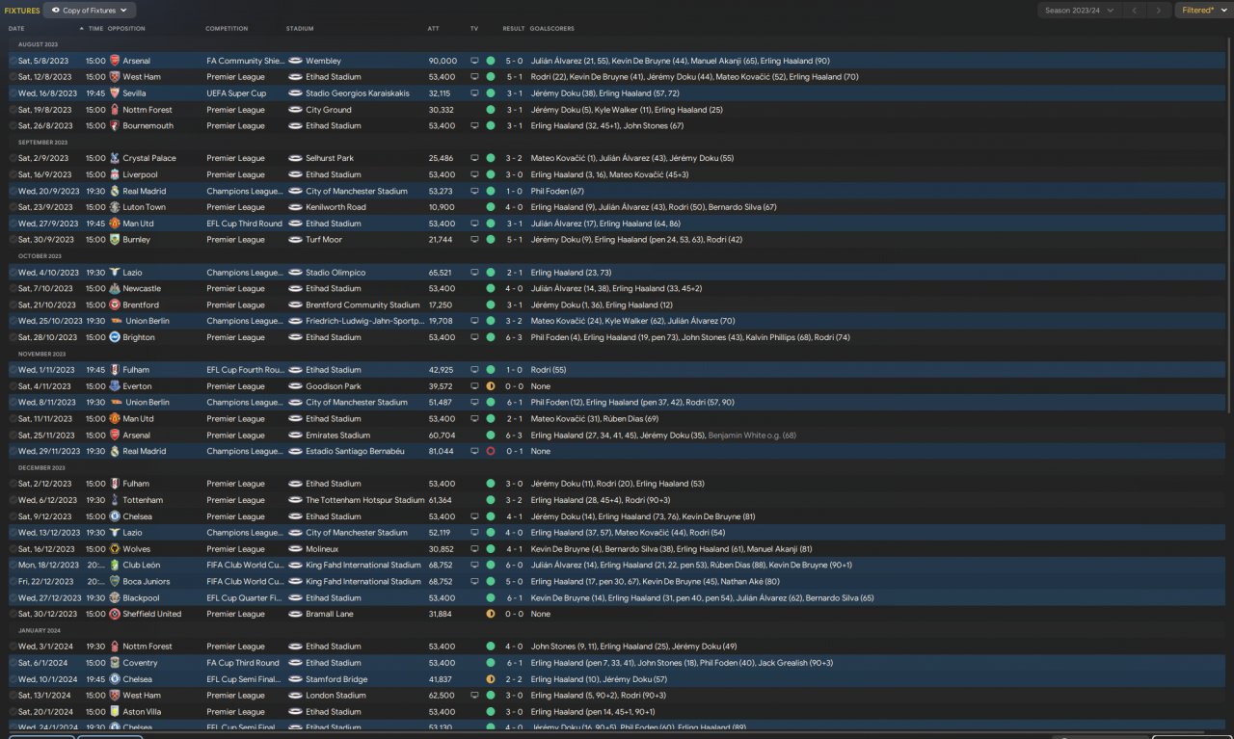1234x739 pixels.
Task: Click the Burnley club badge
Action: coord(115,240)
